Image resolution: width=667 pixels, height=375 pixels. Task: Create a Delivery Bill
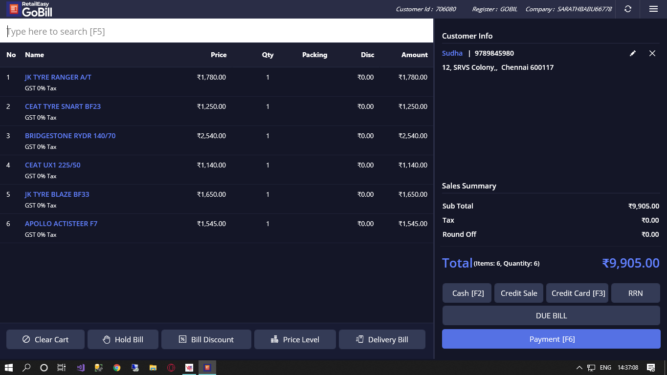coord(382,339)
